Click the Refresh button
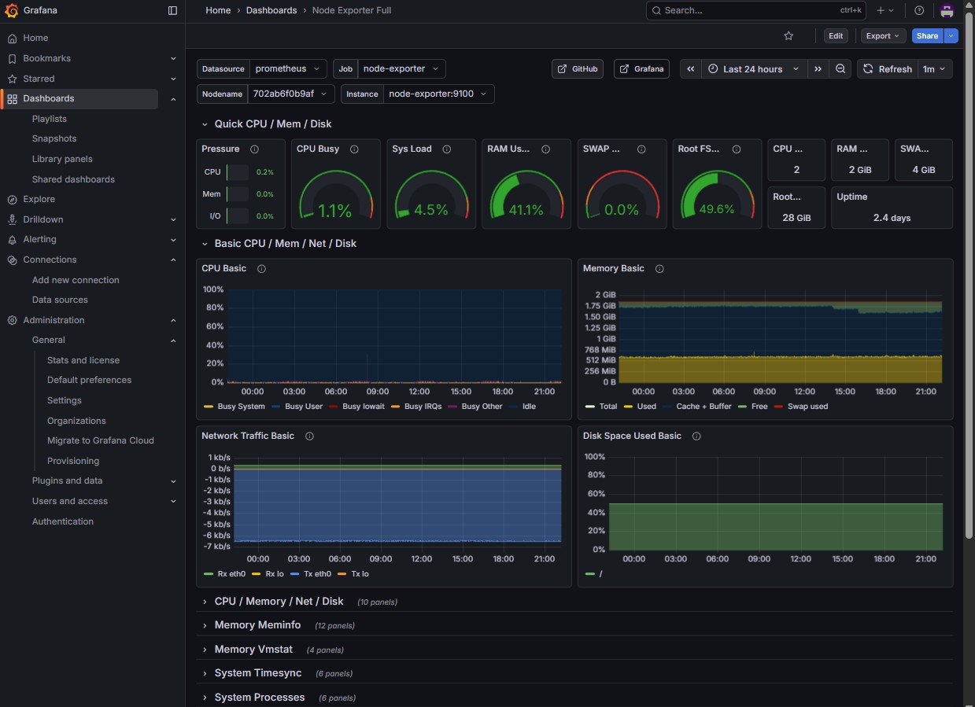Screen dimensions: 975x707 [888, 69]
